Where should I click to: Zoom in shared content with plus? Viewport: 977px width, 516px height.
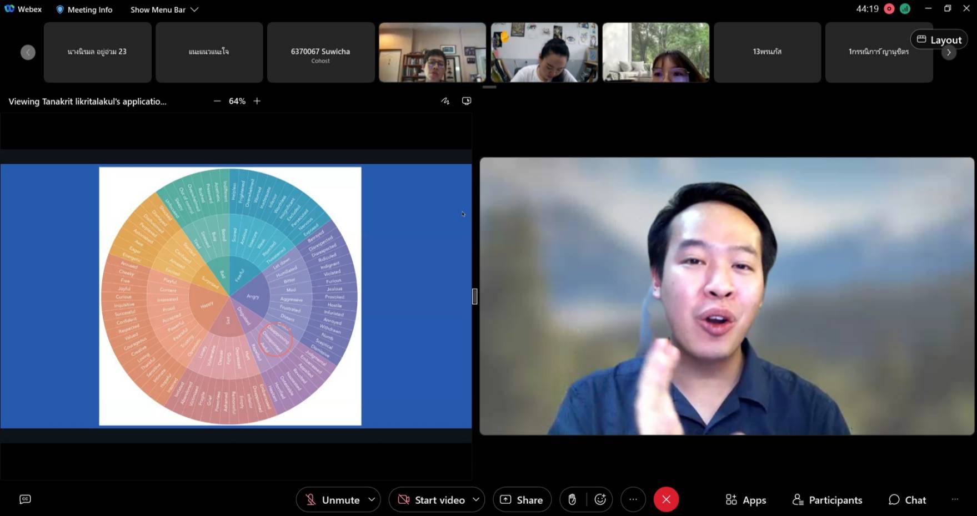257,101
